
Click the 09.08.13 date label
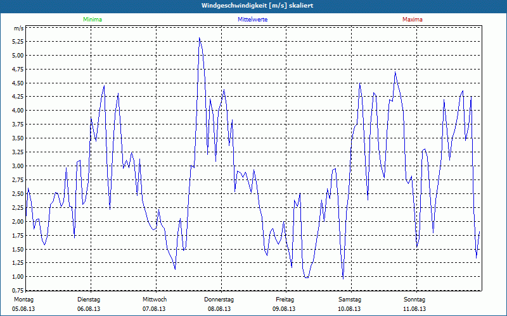[284, 309]
